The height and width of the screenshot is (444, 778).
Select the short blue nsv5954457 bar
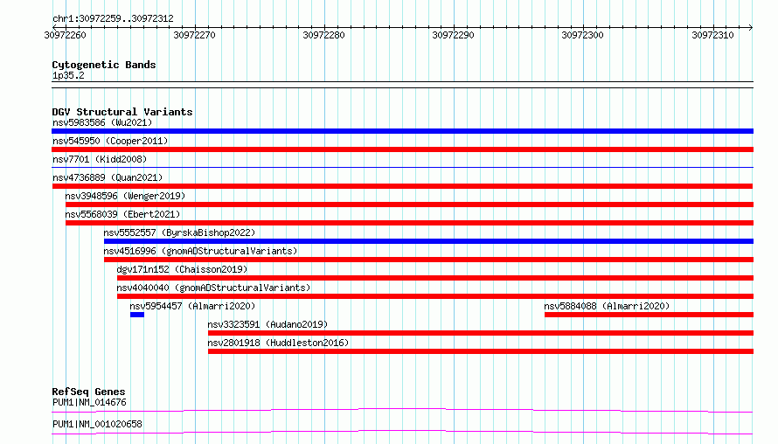pos(137,315)
